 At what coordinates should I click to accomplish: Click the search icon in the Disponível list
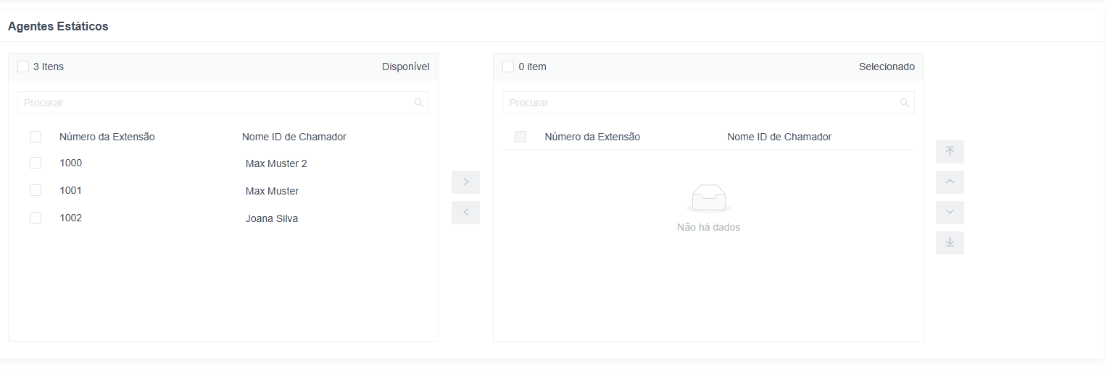(419, 103)
